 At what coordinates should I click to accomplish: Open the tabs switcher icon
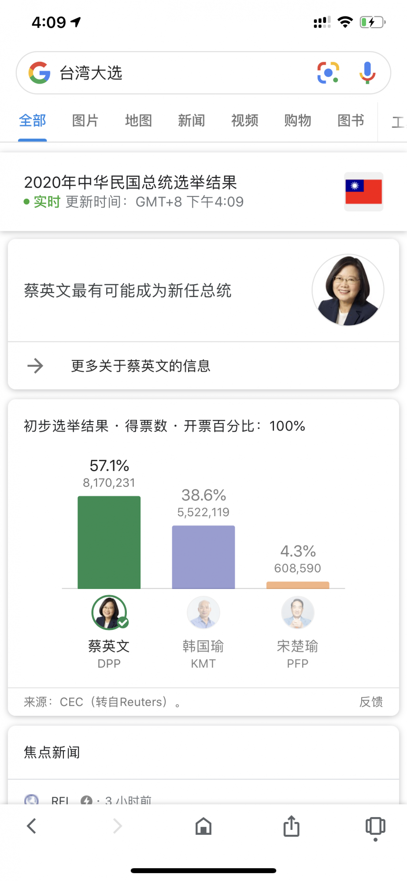(375, 826)
